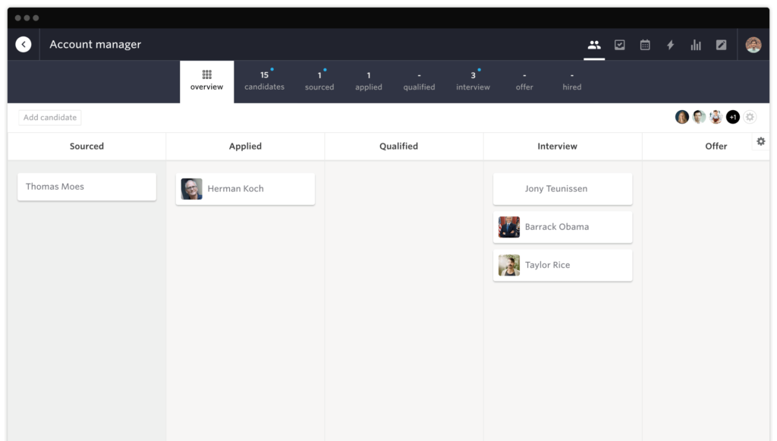This screenshot has height=441, width=777.
Task: Switch to the offer tab
Action: tap(524, 81)
